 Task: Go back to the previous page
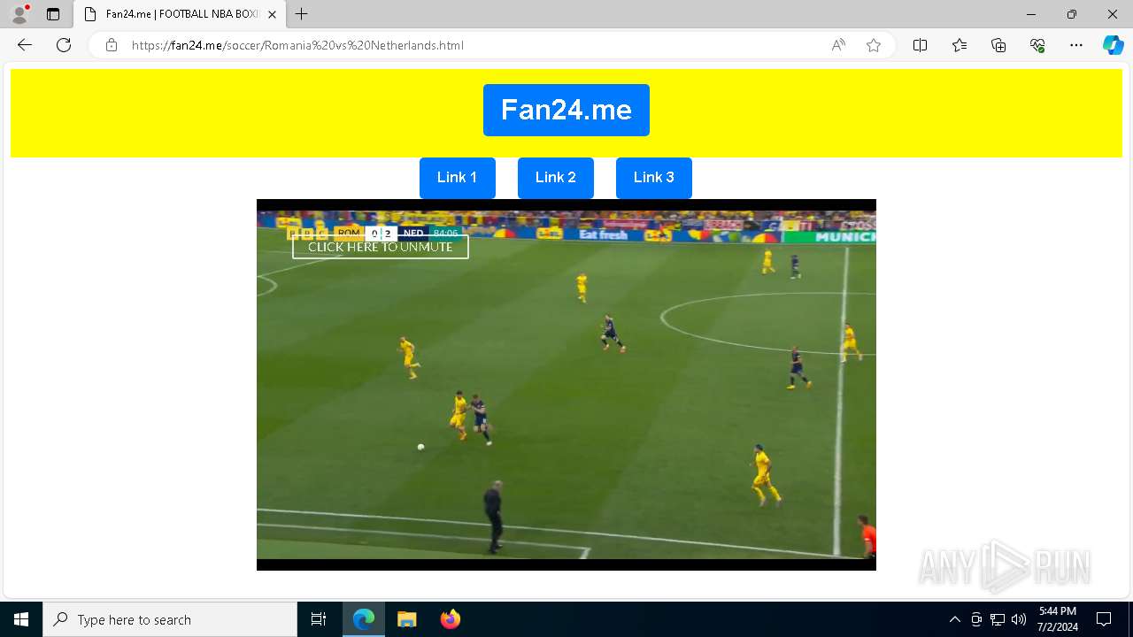pyautogui.click(x=25, y=45)
